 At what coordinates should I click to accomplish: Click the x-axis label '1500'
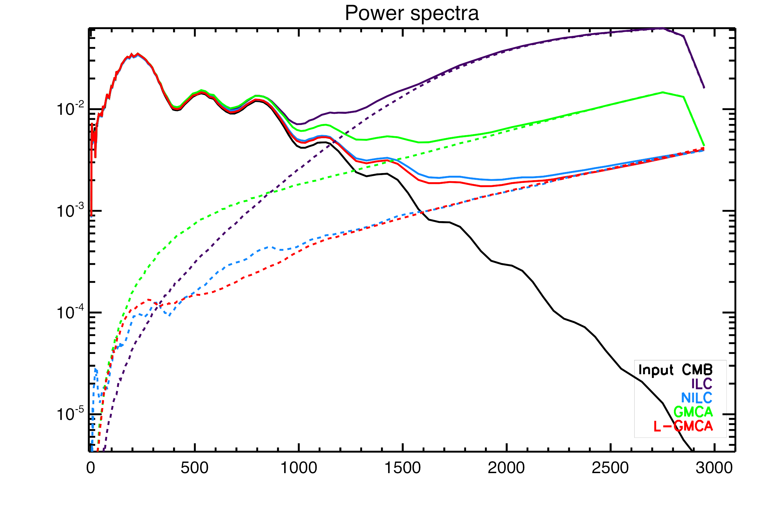403,468
